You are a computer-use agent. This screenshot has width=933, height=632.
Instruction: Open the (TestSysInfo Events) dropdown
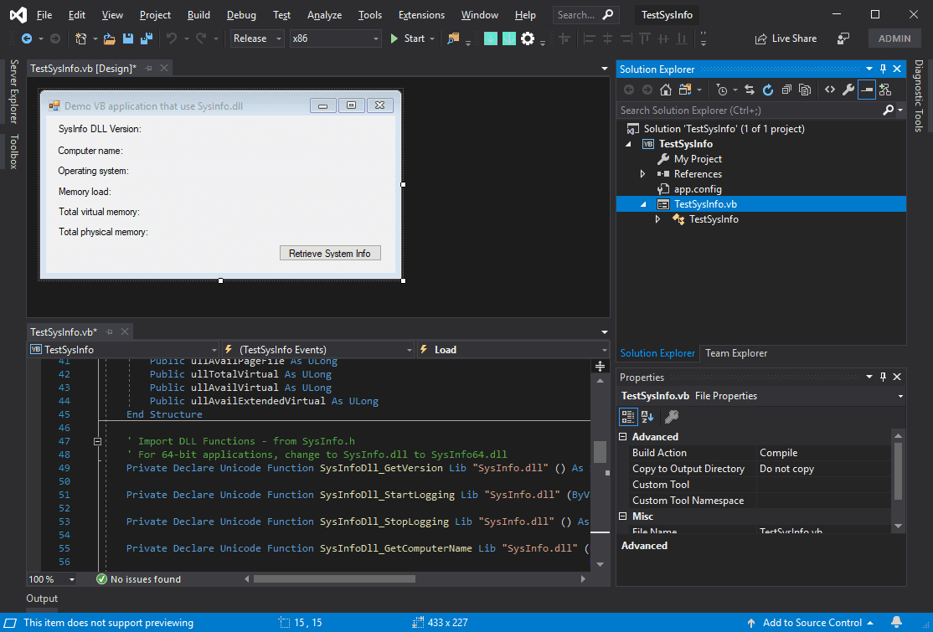pos(317,350)
